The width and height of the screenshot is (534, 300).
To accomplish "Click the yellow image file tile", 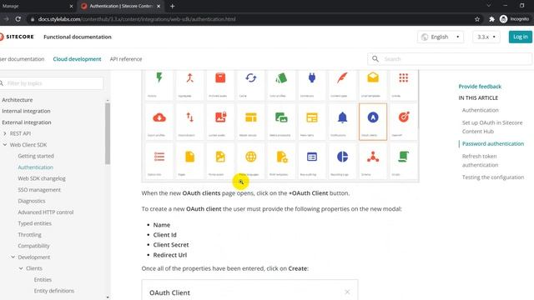I will [x=220, y=161].
